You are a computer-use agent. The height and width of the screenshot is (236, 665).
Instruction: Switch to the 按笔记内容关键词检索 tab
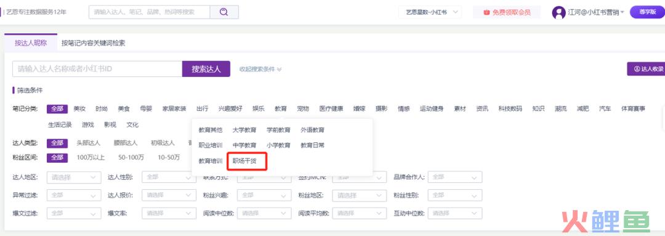pyautogui.click(x=94, y=43)
